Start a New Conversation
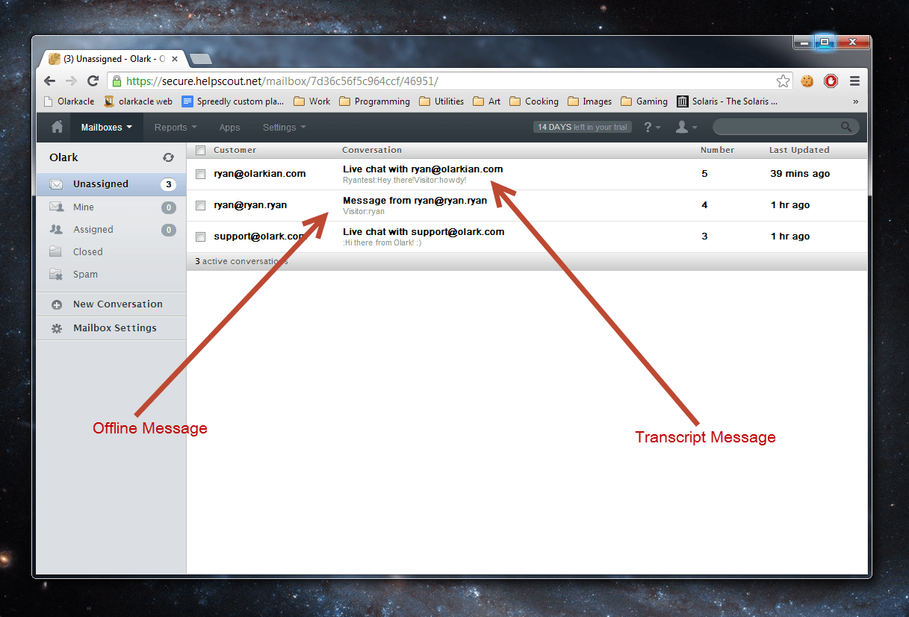Viewport: 909px width, 617px height. click(117, 304)
